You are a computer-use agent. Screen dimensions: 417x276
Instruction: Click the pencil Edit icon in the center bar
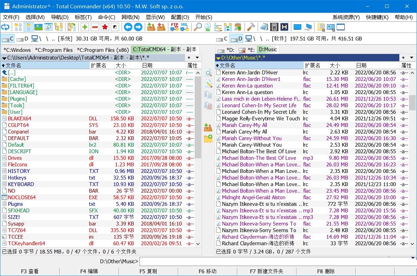(x=208, y=83)
